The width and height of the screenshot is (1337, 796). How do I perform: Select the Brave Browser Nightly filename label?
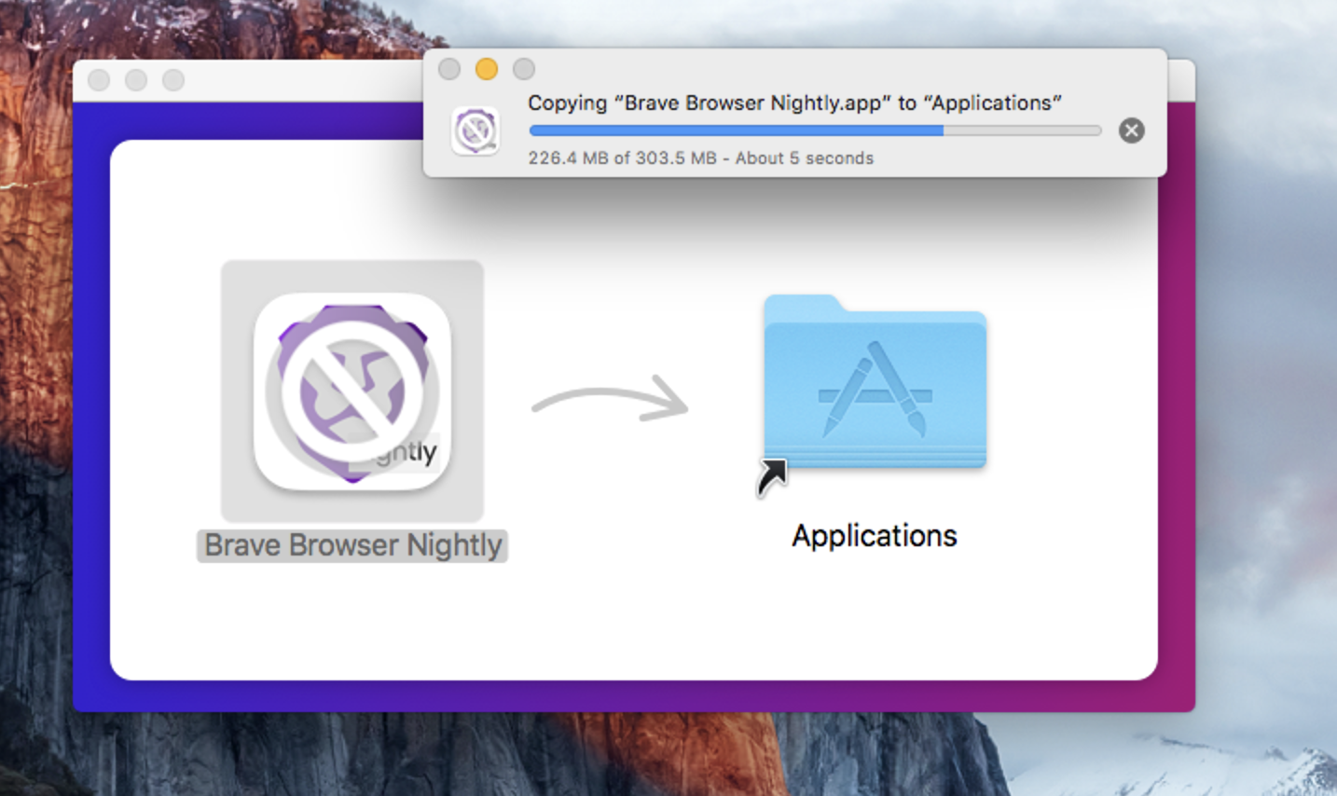351,545
